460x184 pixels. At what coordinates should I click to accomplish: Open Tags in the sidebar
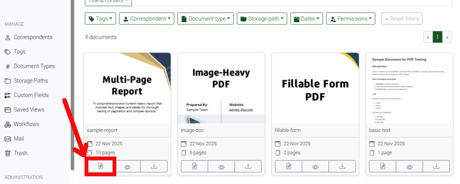pos(15,52)
